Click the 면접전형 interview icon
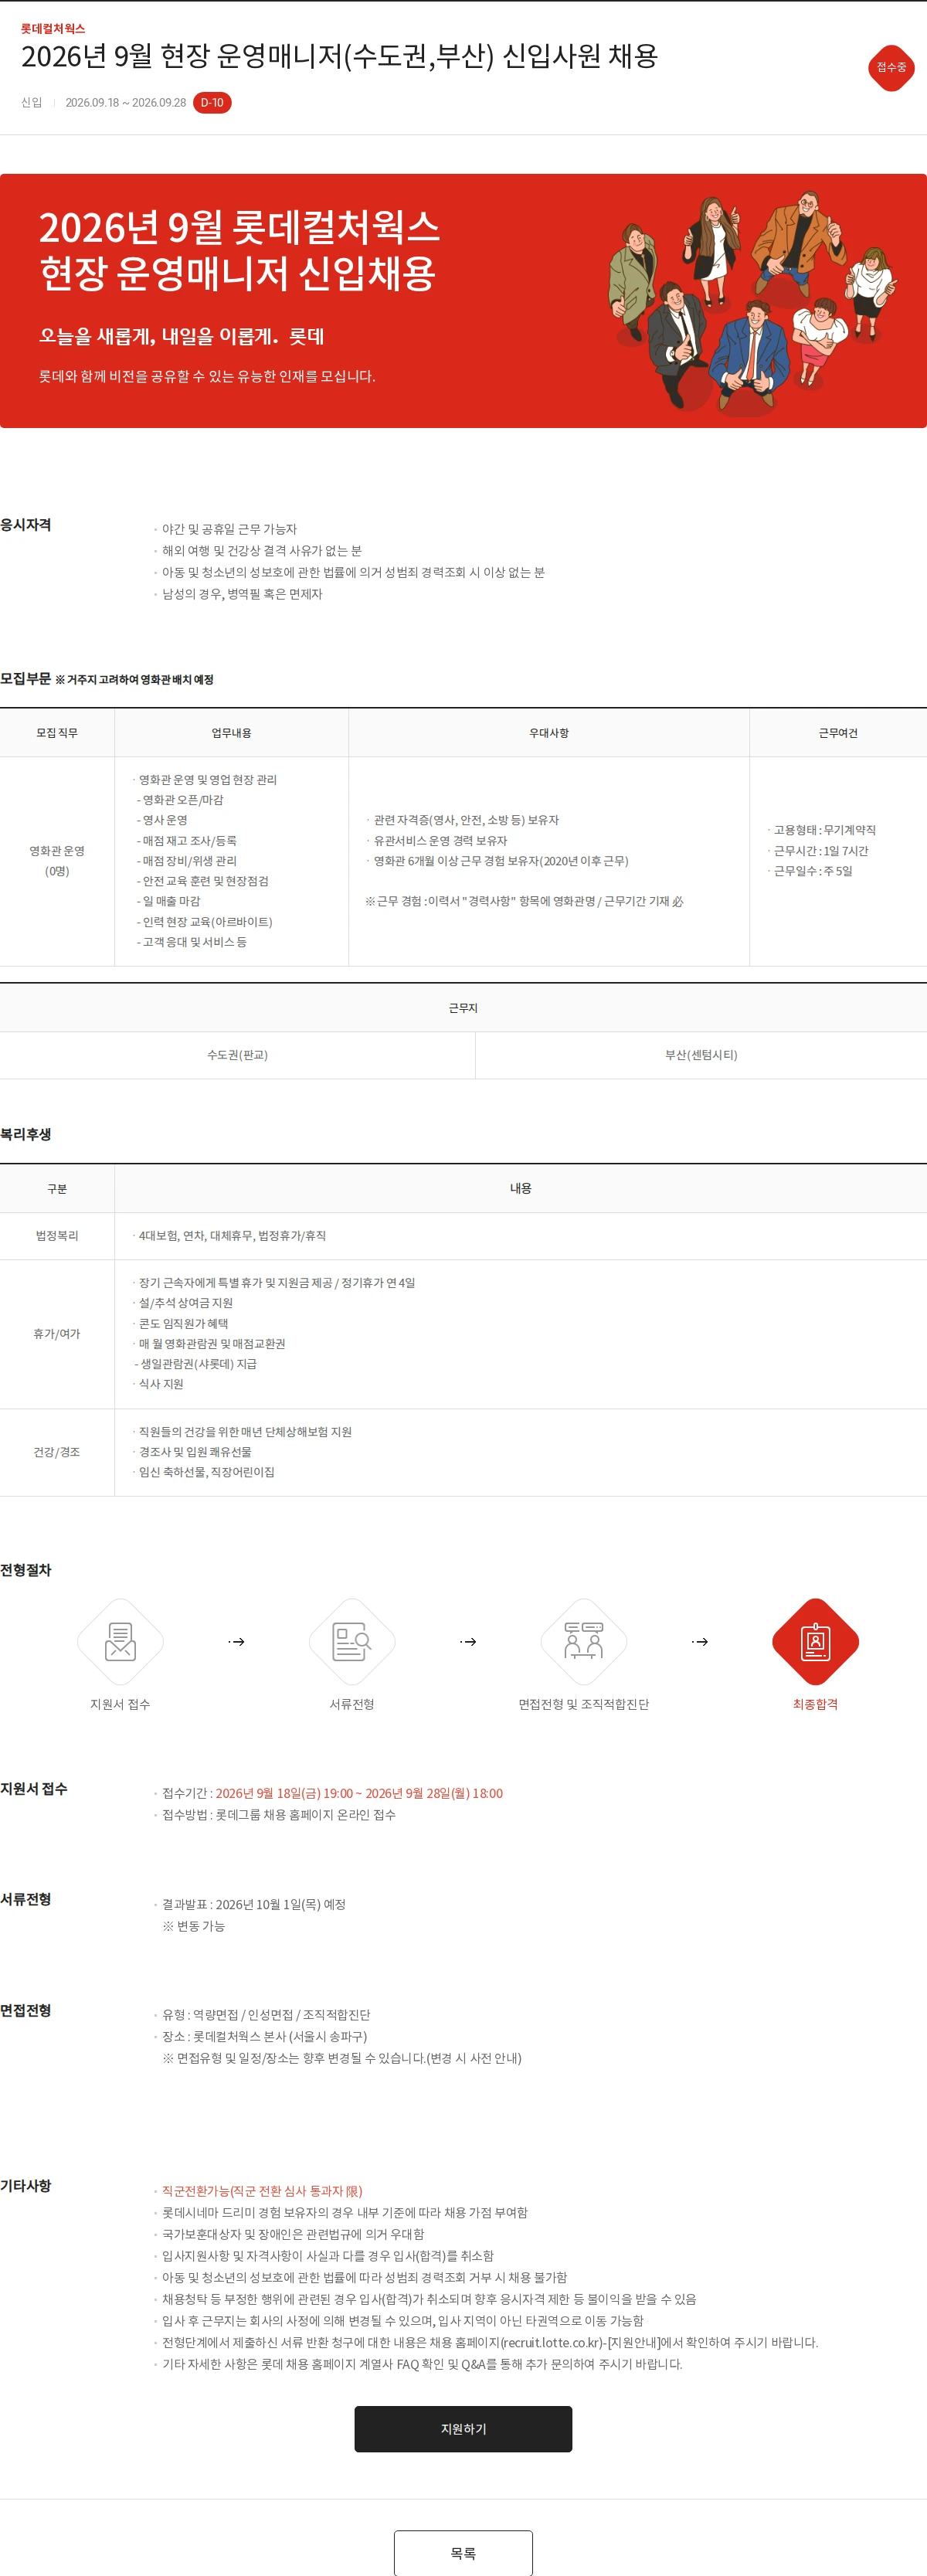Viewport: 927px width, 2576px height. [584, 1641]
